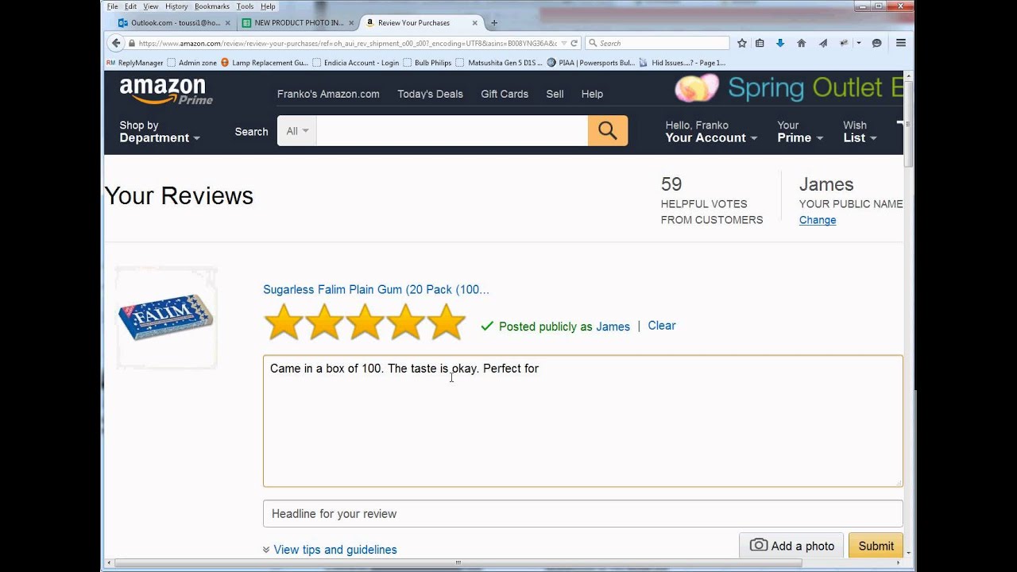Open Gift Cards link

pos(505,94)
